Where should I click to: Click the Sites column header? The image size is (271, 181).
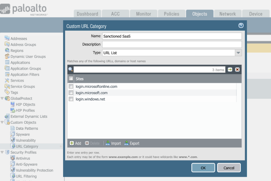tap(158, 79)
